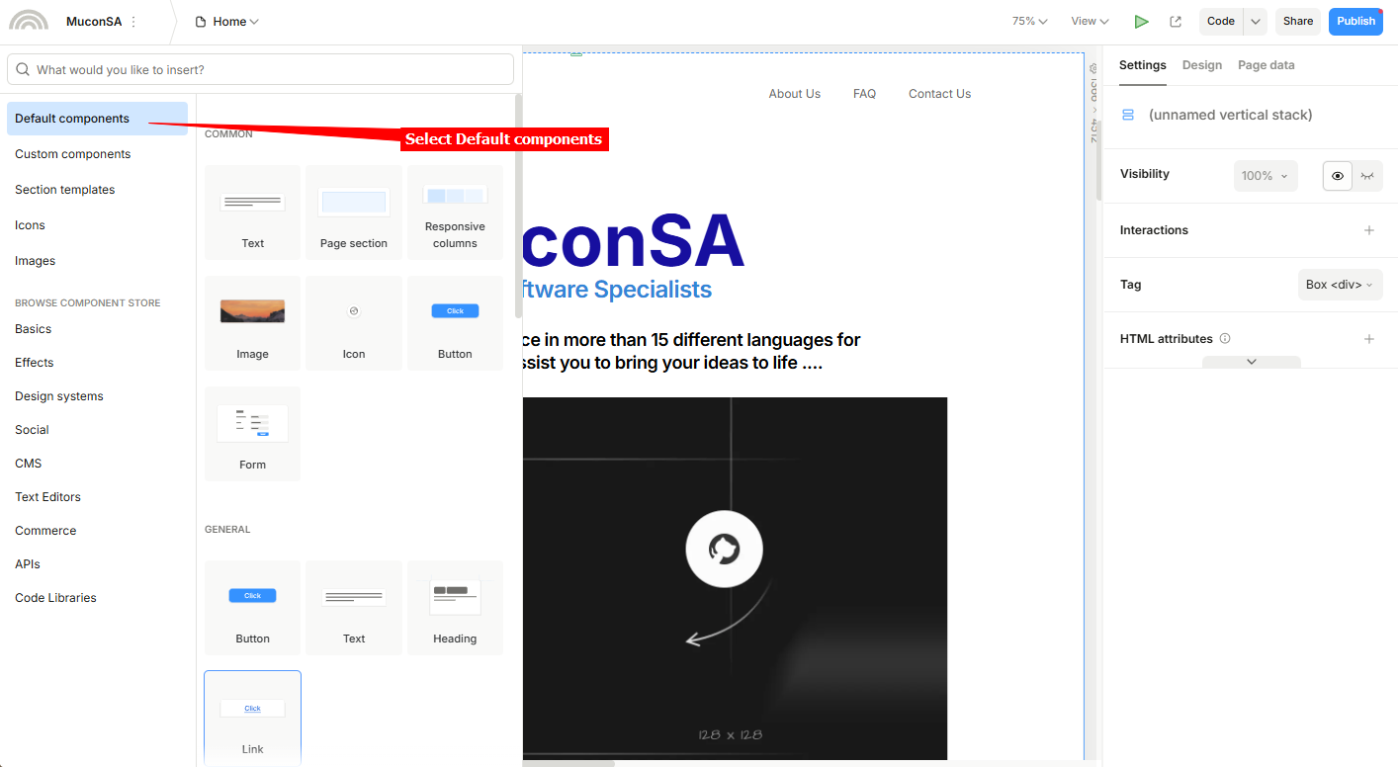Switch to the Design tab
Screen dimensions: 1398x767
[1201, 65]
